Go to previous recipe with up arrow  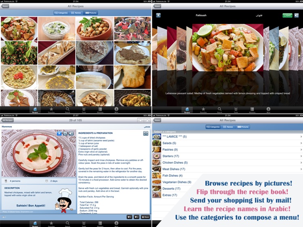(147, 120)
